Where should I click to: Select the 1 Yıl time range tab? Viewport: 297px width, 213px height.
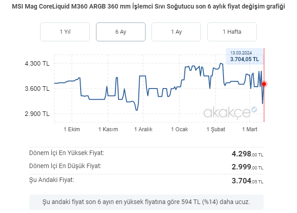(65, 32)
